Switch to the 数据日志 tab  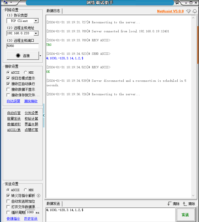tap(53, 11)
